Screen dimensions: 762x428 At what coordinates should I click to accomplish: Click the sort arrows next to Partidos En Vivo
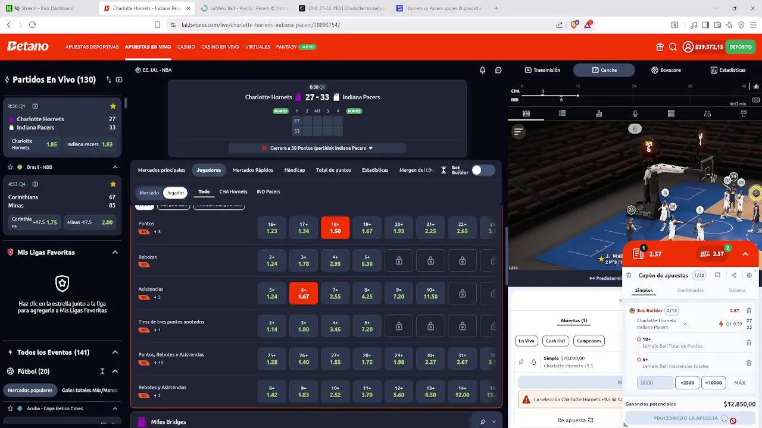pos(108,80)
